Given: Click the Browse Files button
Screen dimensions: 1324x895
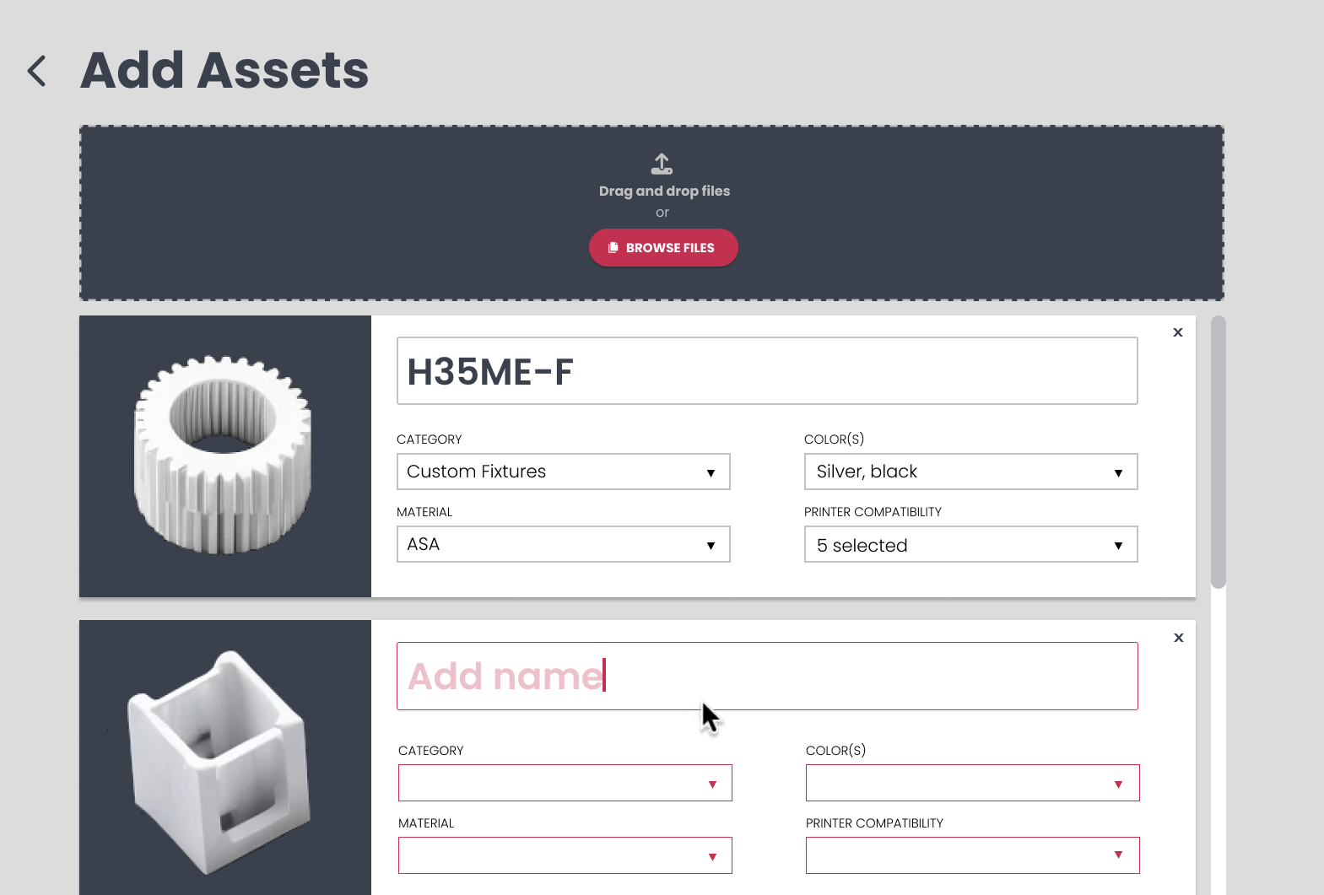Looking at the screenshot, I should pos(663,247).
